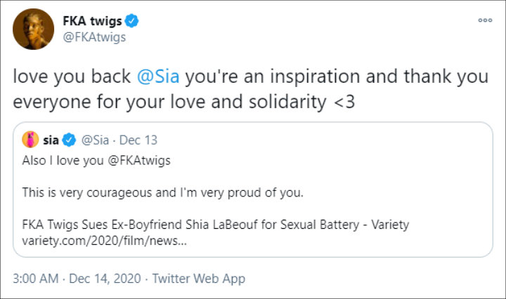Click the FKA twigs display name

tap(93, 20)
